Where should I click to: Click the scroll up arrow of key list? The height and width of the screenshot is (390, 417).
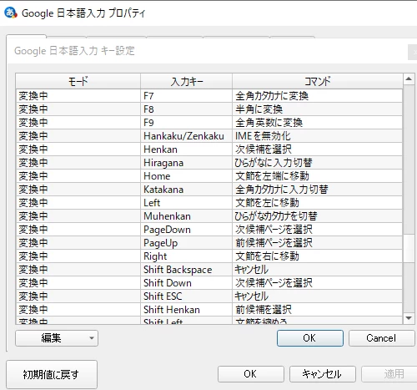[409, 79]
